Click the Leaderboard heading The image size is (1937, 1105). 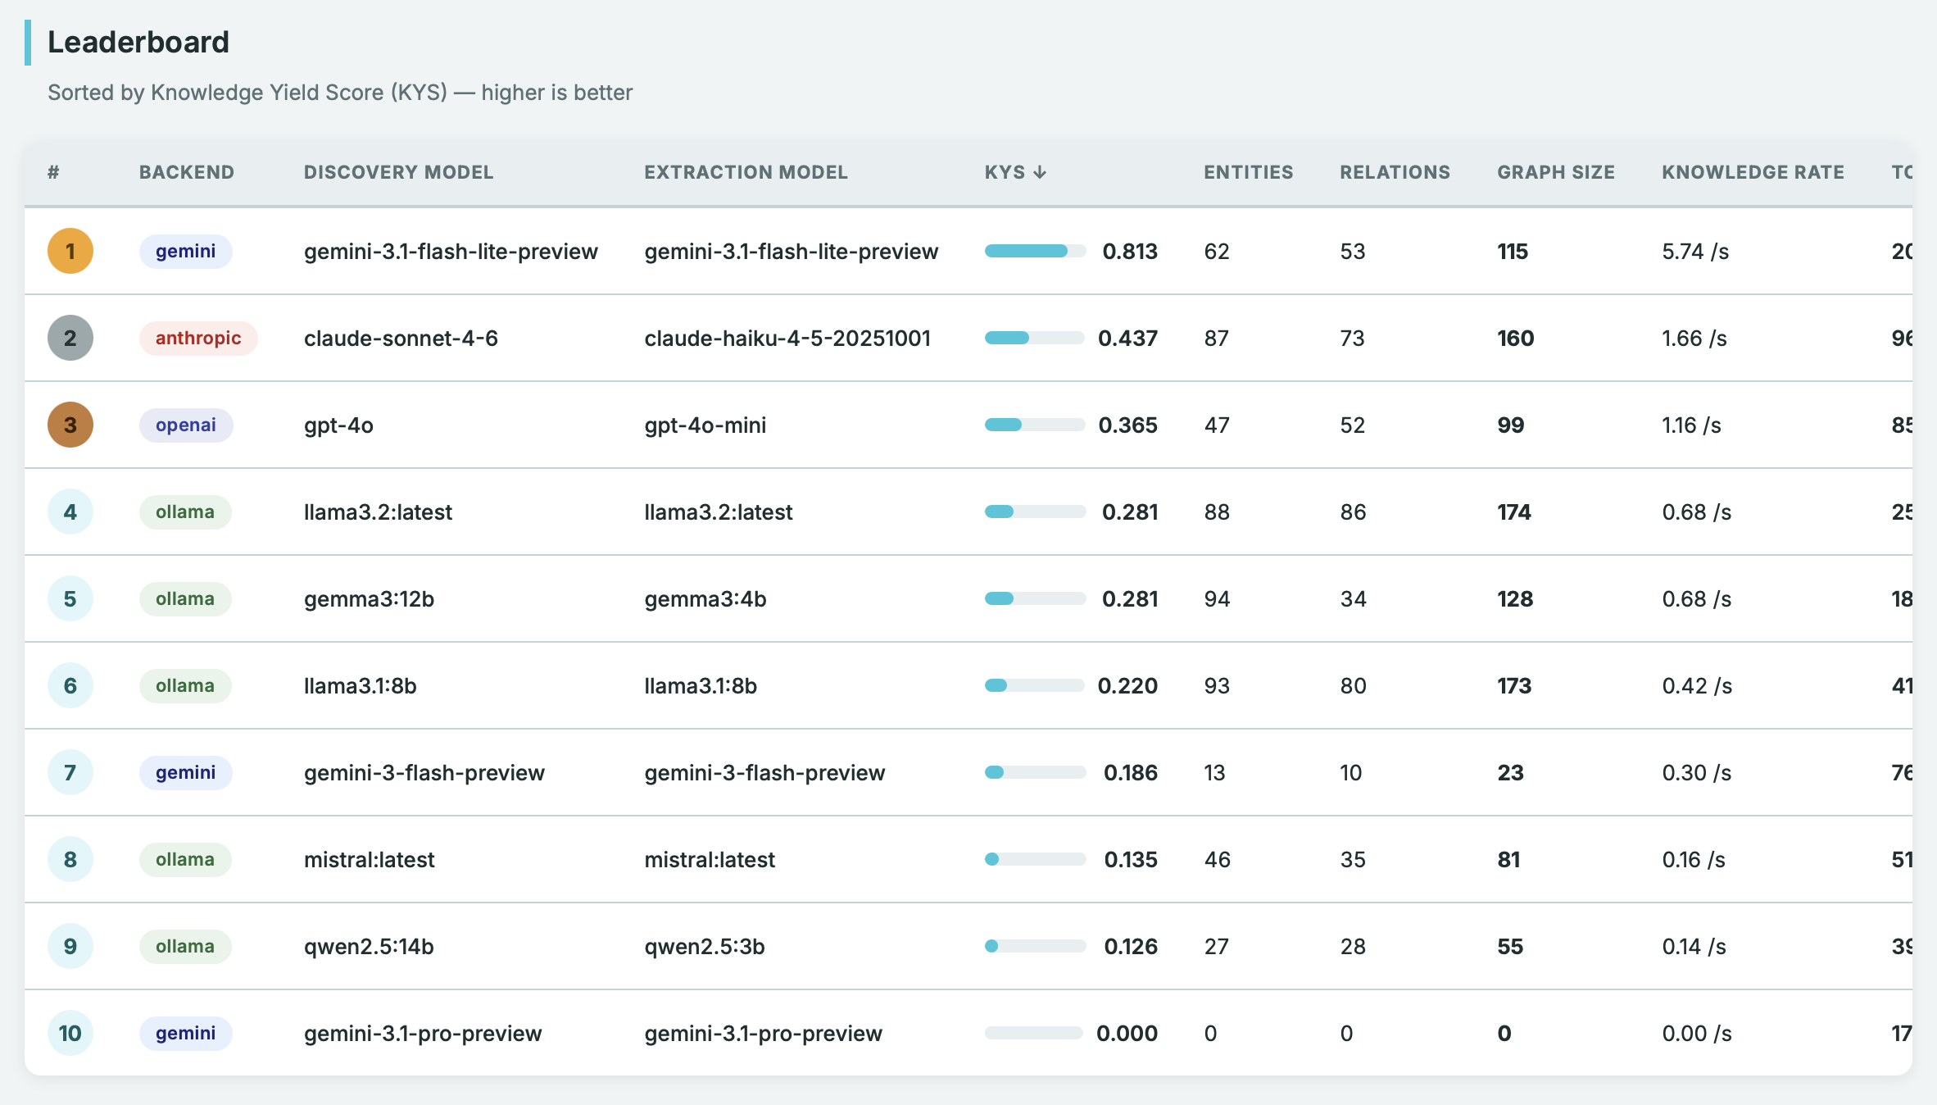coord(138,42)
